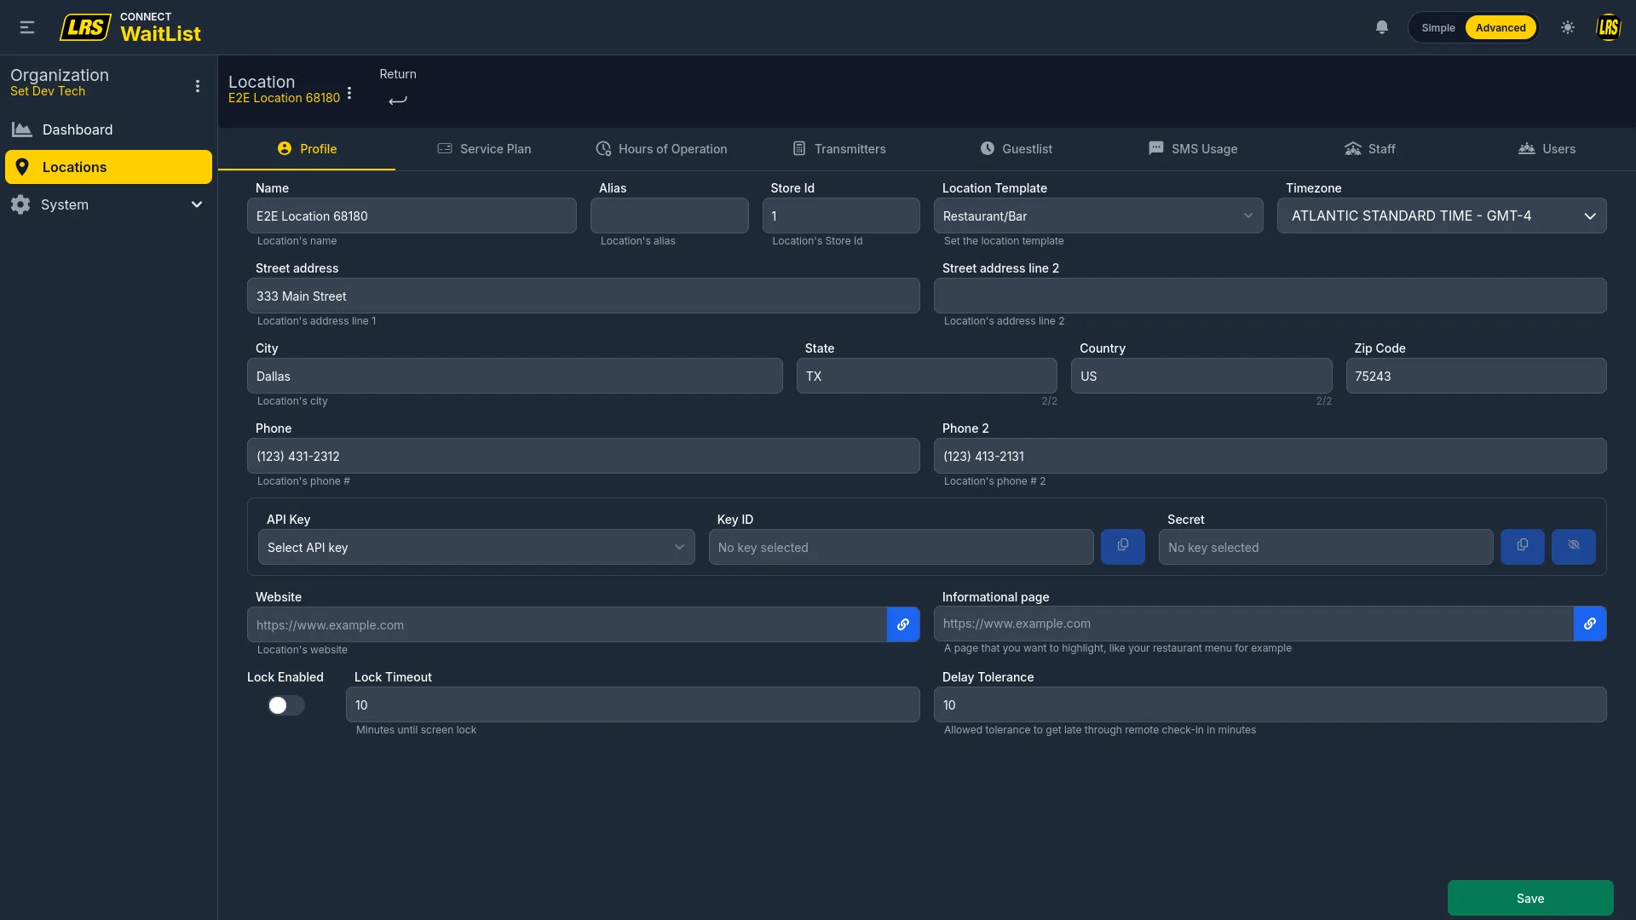Focus the Country field

coord(1201,376)
